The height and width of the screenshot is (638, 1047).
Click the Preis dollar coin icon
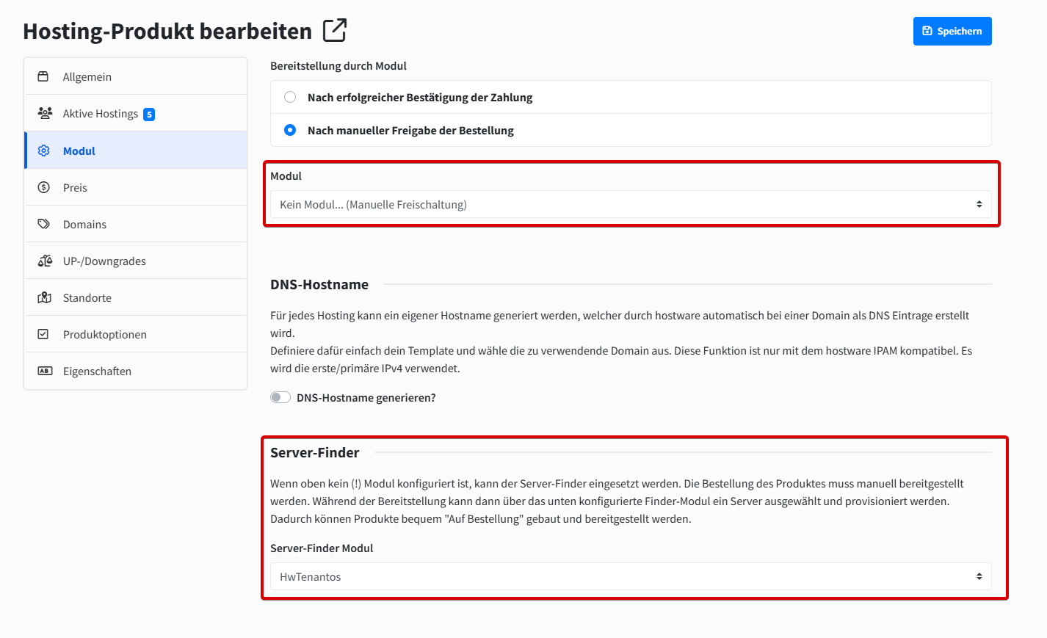point(44,187)
